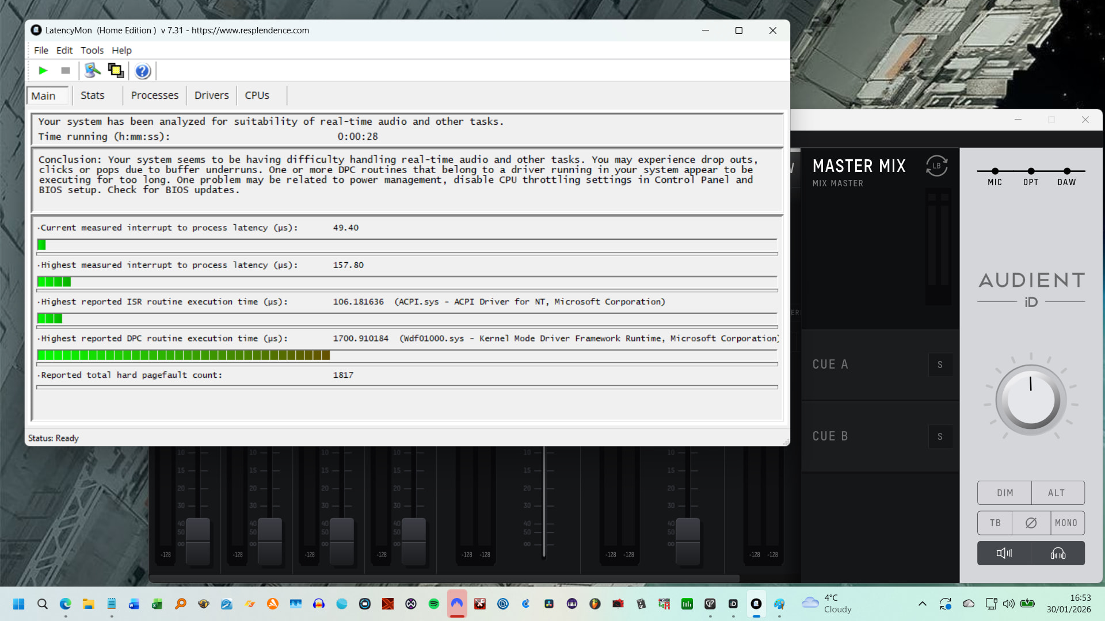The width and height of the screenshot is (1105, 621).
Task: Enable the MONO switch
Action: pyautogui.click(x=1066, y=523)
